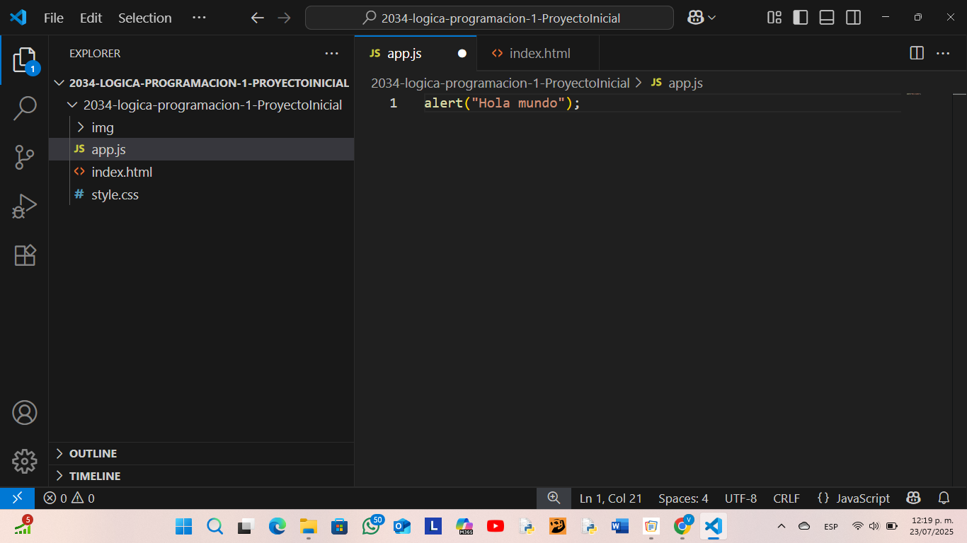Toggle the primary side bar
Screen dimensions: 967x543
point(801,18)
